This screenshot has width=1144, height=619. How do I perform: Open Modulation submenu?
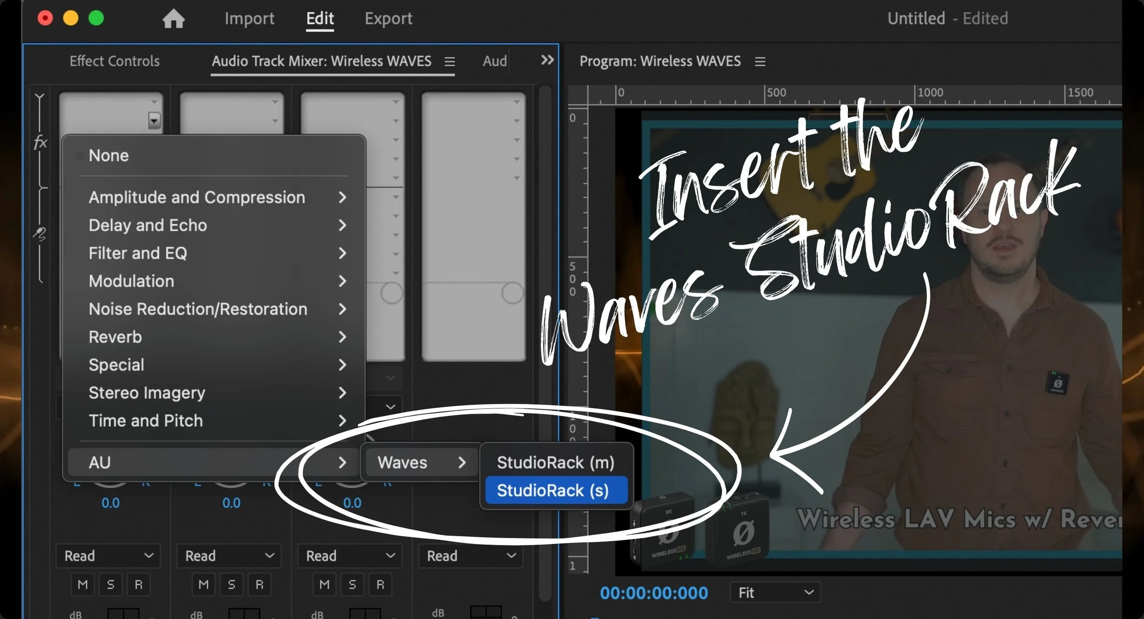pos(213,281)
